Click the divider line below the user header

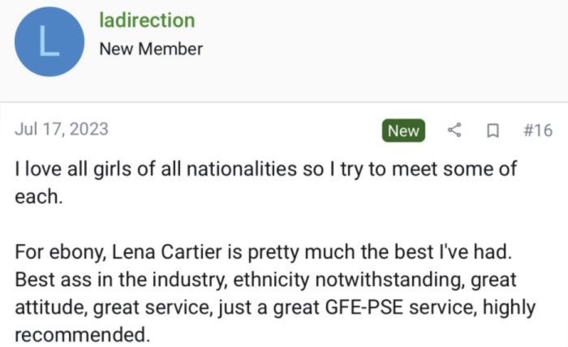[x=284, y=102]
